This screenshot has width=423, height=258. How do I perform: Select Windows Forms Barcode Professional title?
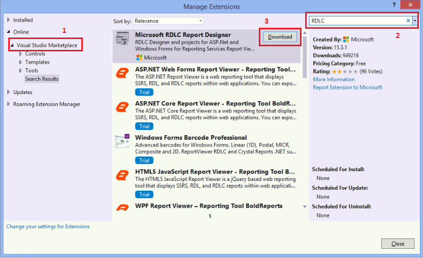tap(191, 138)
